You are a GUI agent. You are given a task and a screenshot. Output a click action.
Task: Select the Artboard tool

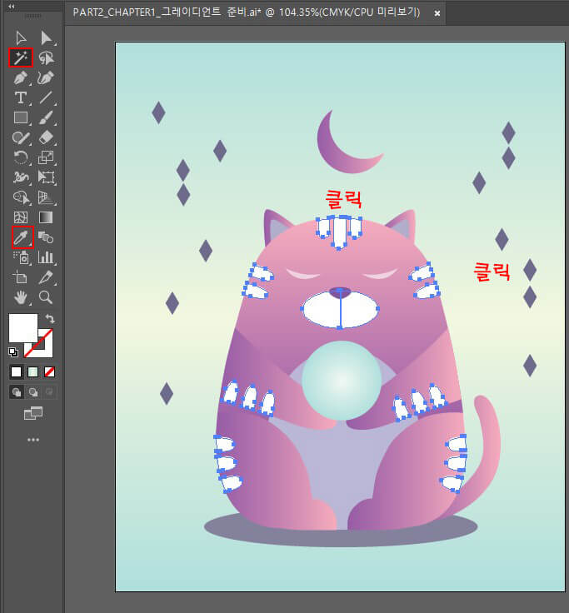[20, 277]
